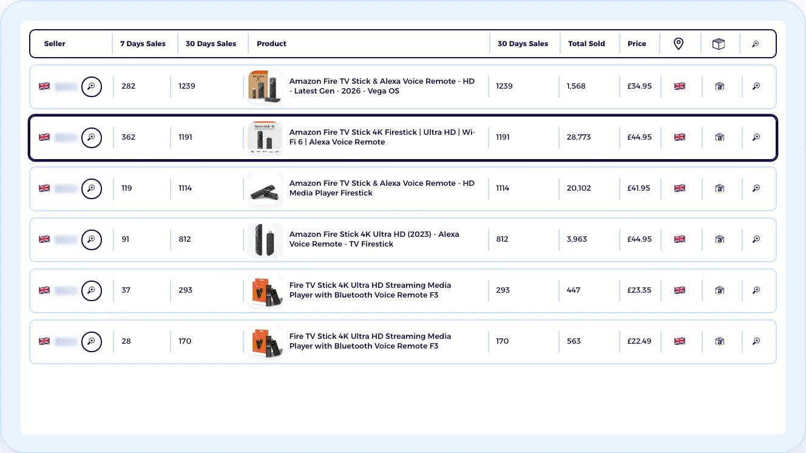Image resolution: width=806 pixels, height=453 pixels.
Task: Open seller search for the £22.49 row
Action: pyautogui.click(x=92, y=341)
